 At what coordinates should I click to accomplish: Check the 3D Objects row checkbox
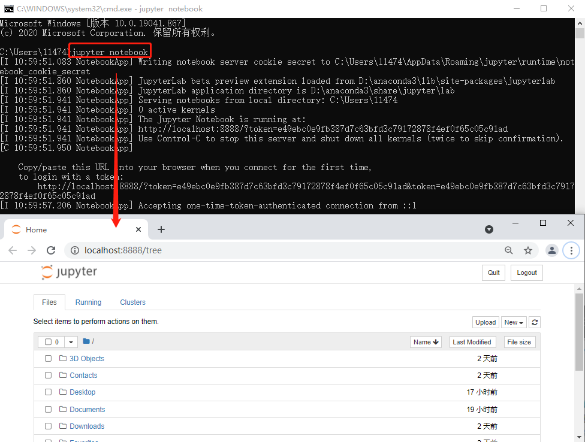pos(48,358)
